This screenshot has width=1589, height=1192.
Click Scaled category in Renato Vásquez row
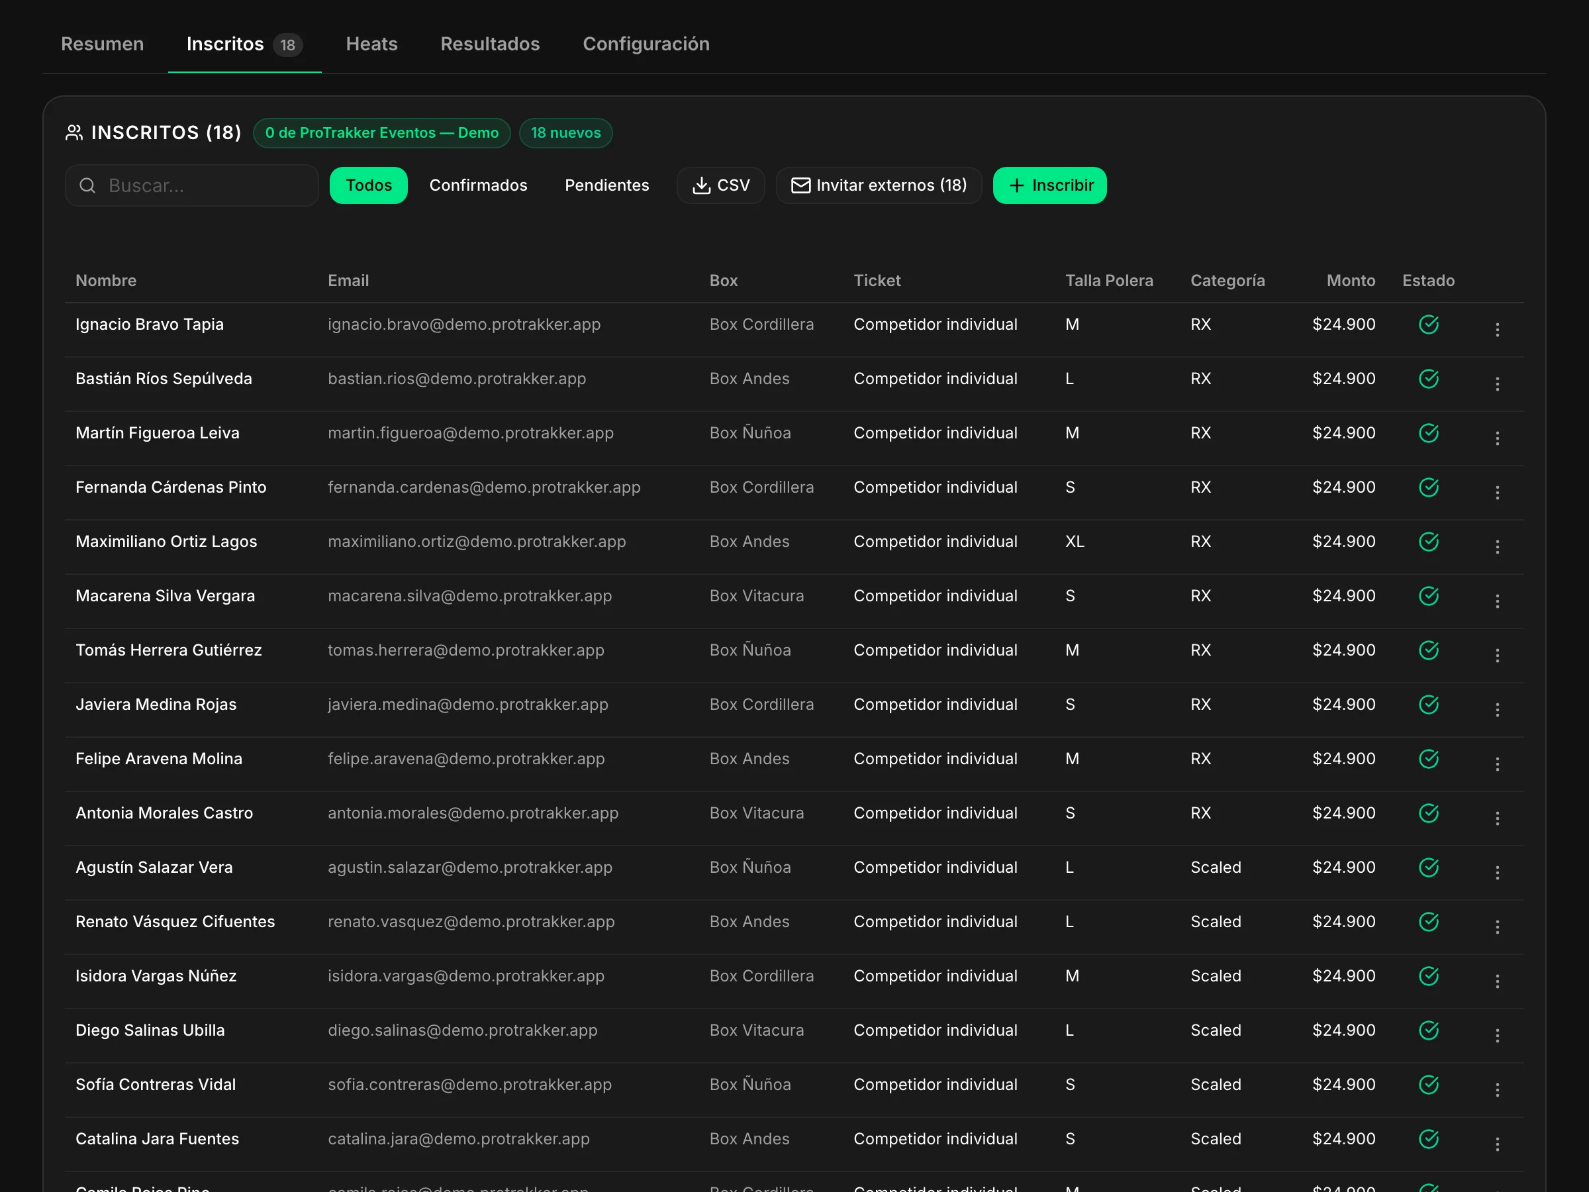coord(1216,922)
